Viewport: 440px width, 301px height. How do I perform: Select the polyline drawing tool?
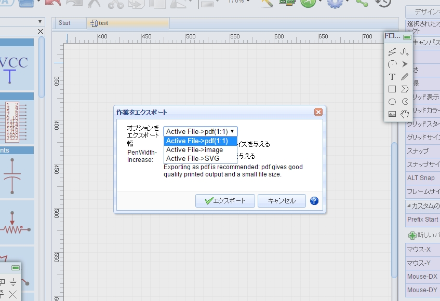392,51
